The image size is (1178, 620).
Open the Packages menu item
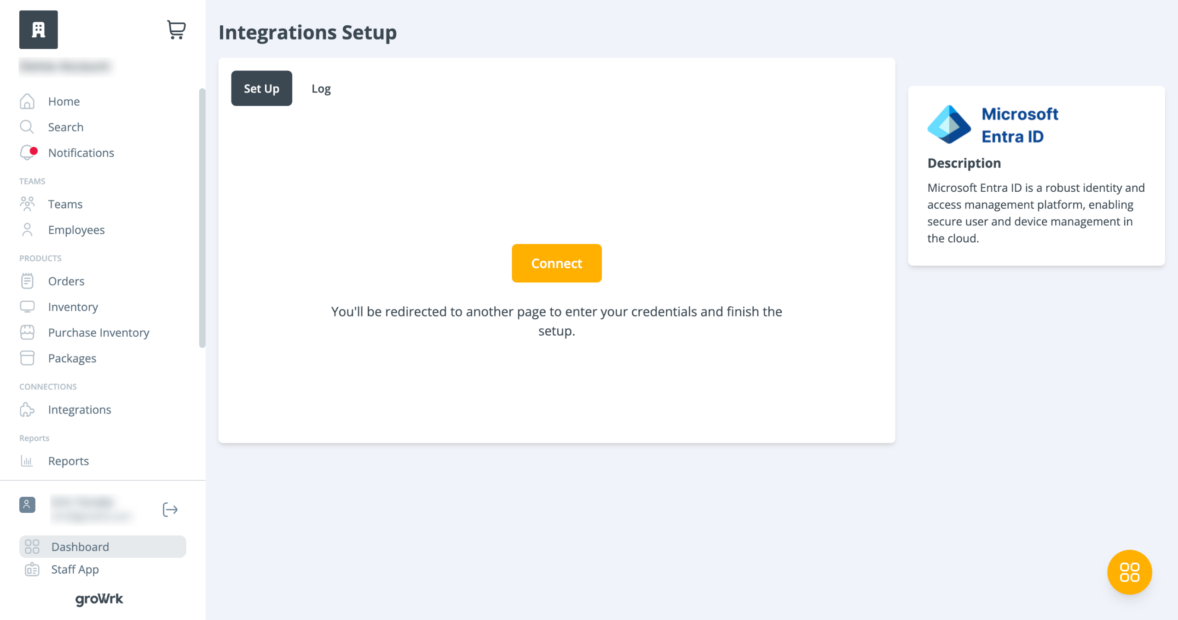coord(72,358)
